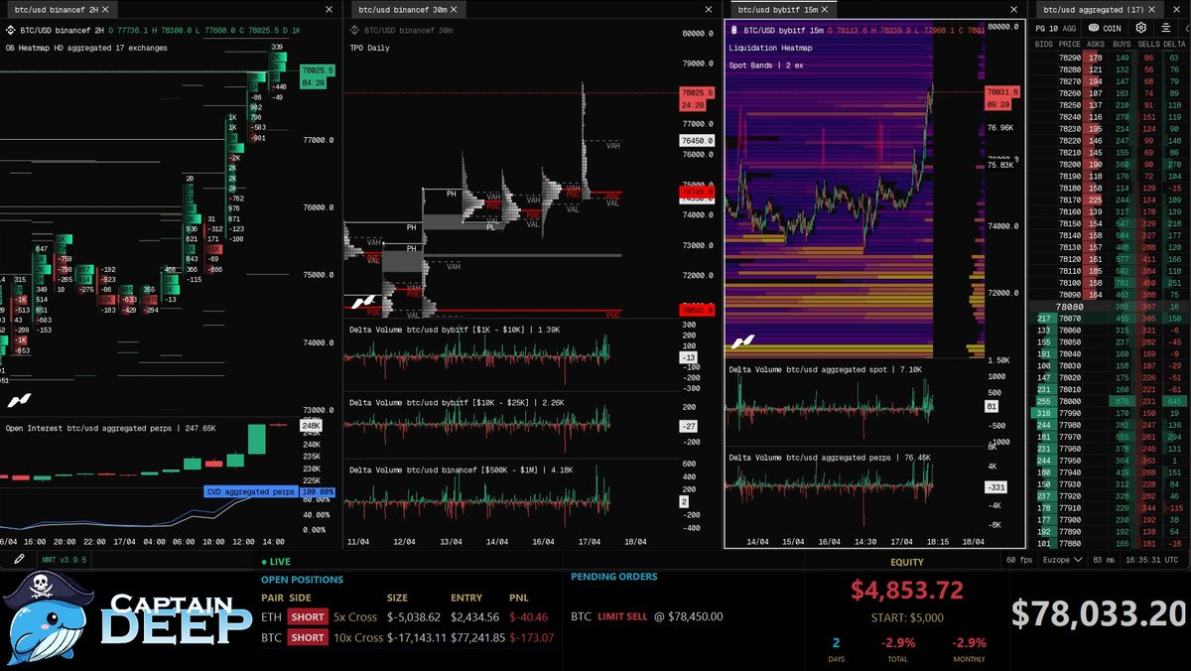This screenshot has width=1191, height=671.
Task: Select the Spot Bands | 2 ex label
Action: coord(767,66)
